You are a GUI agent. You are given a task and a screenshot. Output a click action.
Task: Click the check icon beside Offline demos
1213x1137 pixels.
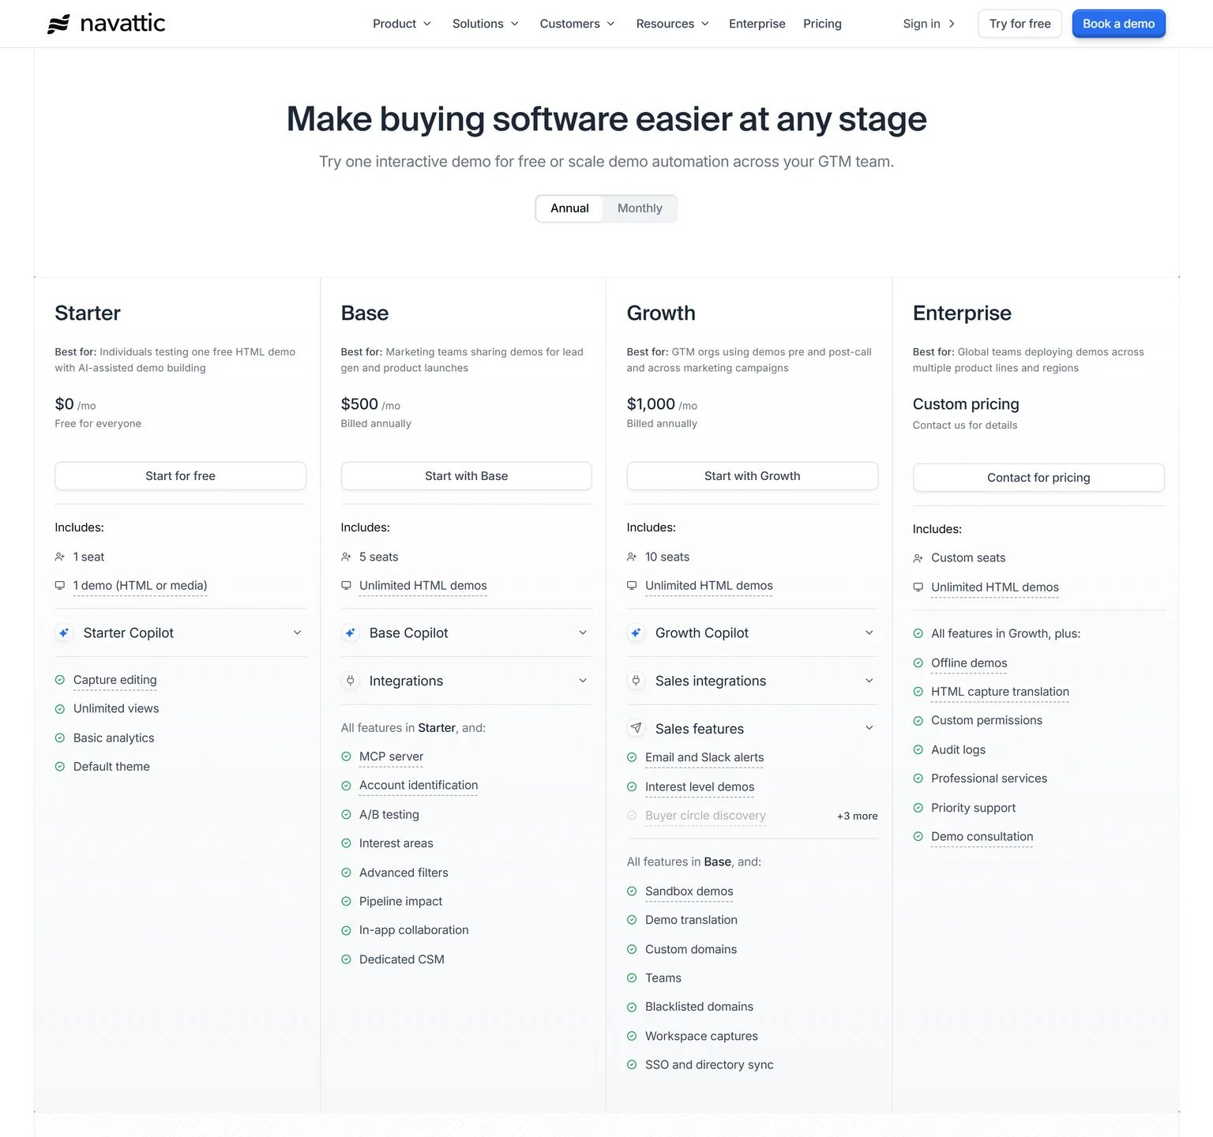918,663
